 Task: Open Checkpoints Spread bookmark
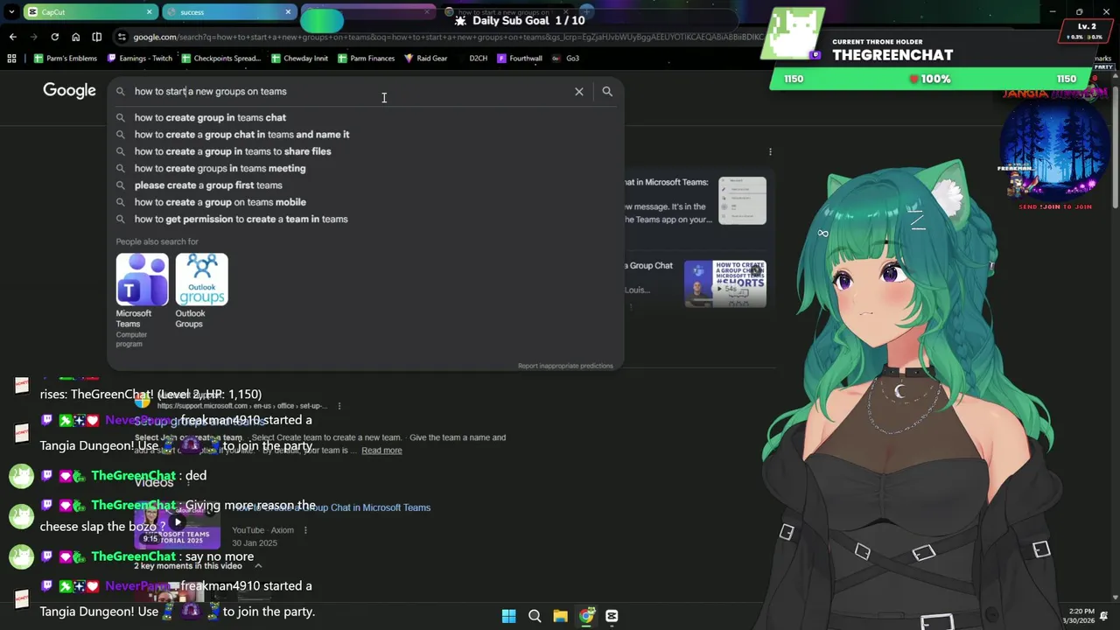coord(220,59)
